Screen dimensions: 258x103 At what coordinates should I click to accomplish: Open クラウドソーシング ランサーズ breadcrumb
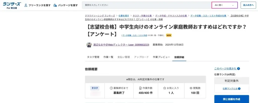[x=100, y=16]
